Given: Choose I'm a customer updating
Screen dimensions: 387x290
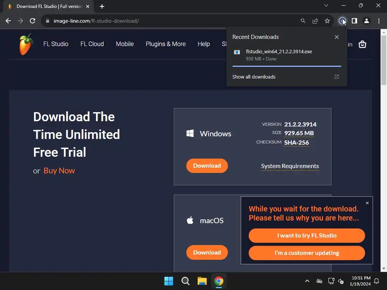Looking at the screenshot, I should click(x=307, y=253).
